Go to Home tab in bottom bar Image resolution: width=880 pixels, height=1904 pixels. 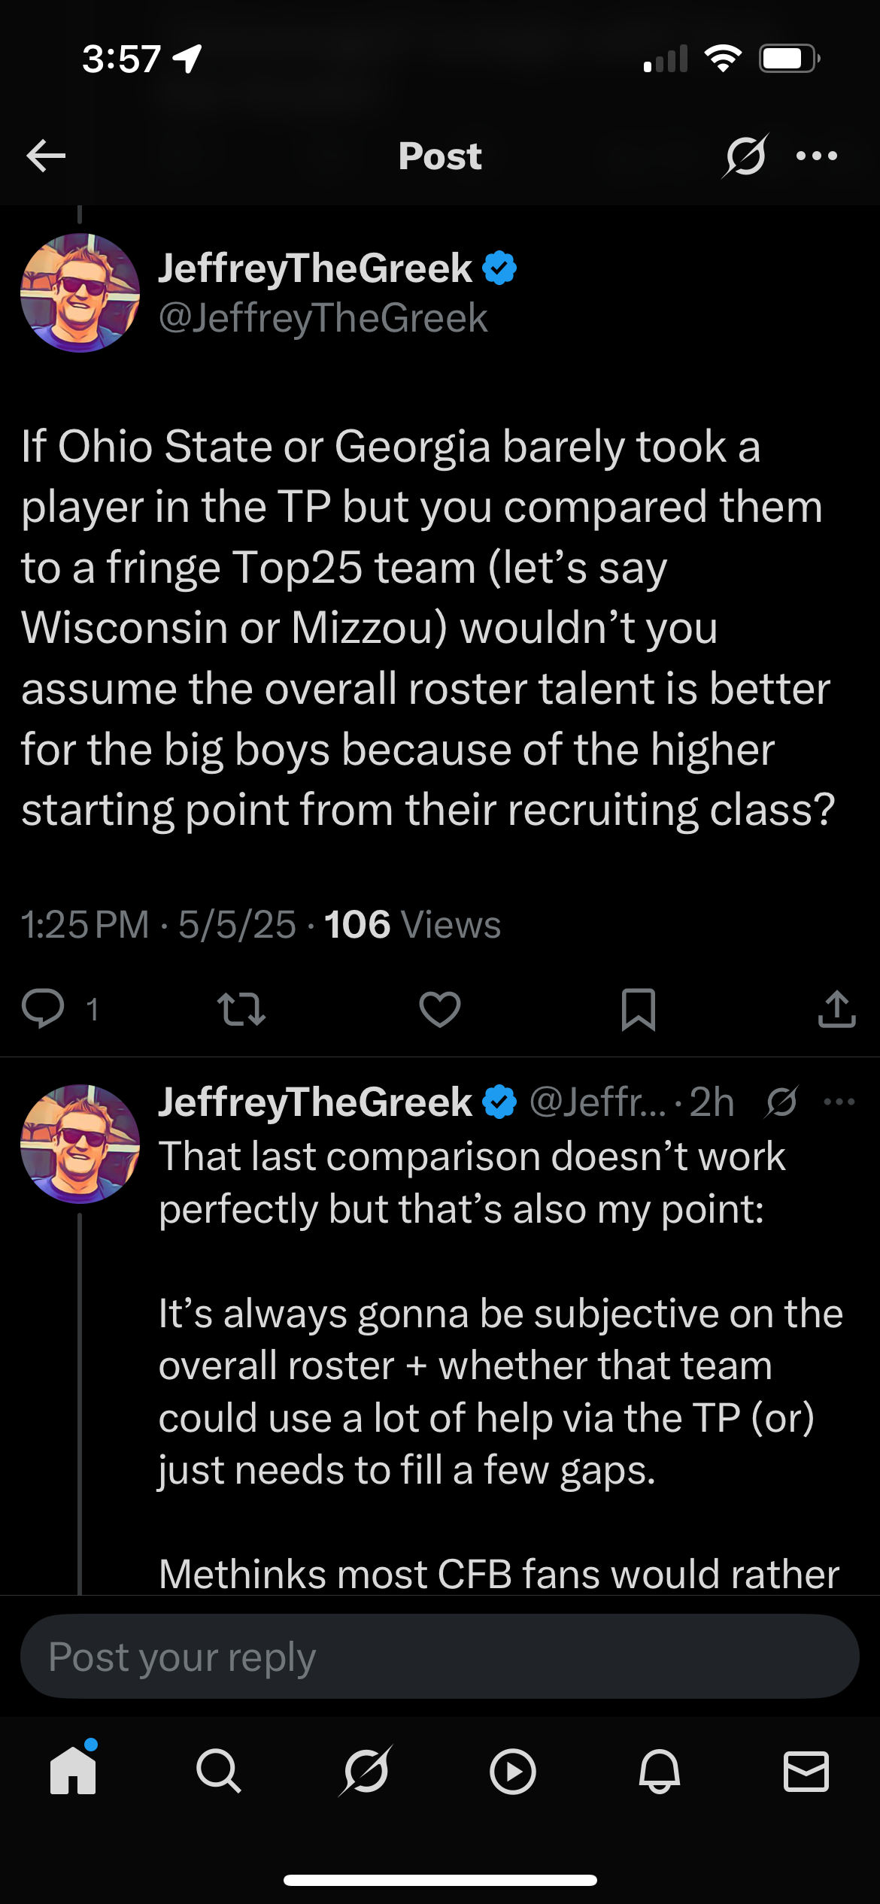(x=73, y=1771)
